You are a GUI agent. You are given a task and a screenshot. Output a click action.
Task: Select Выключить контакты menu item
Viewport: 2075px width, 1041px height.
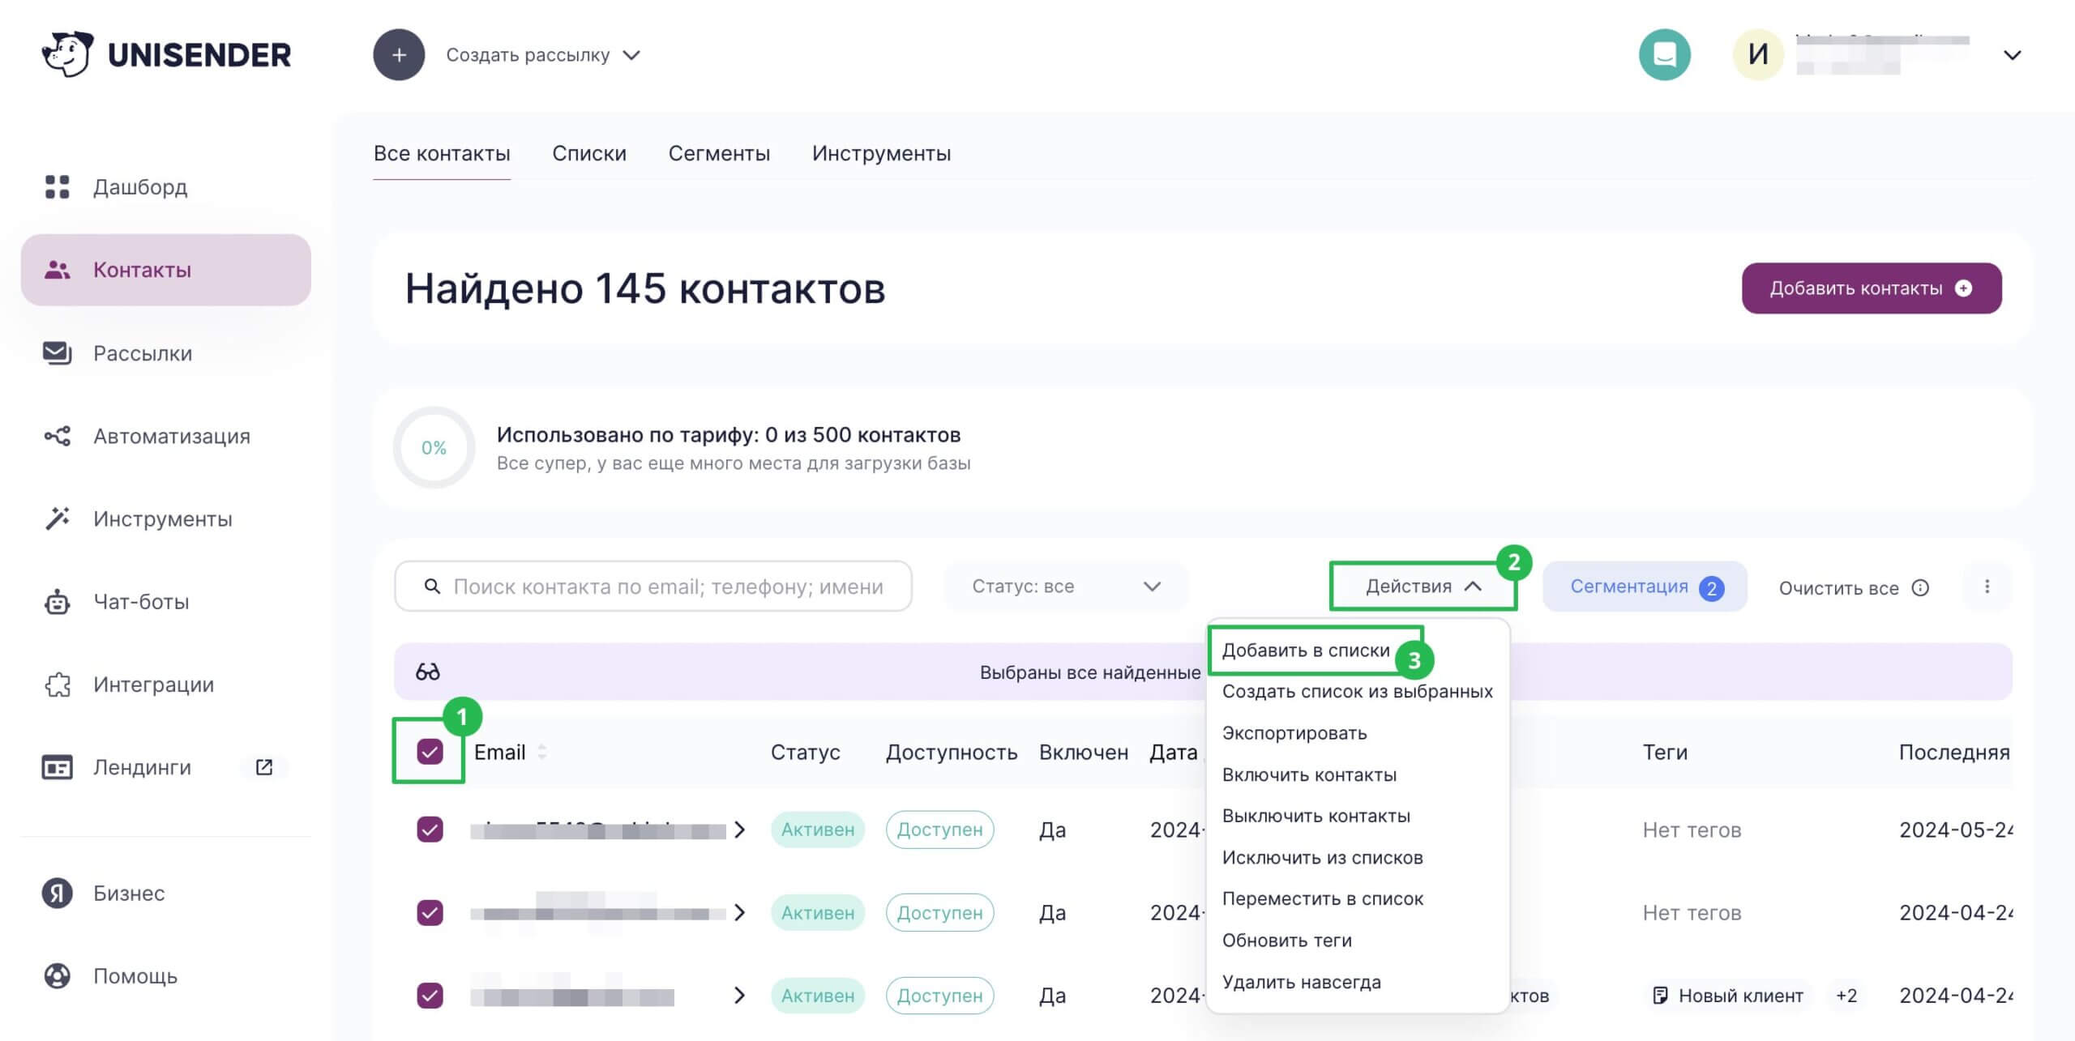(x=1316, y=816)
